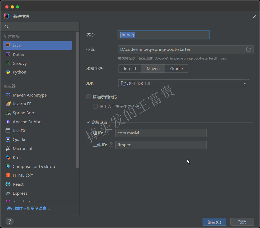This screenshot has height=228, width=260.
Task: Click the macOS green maximize dot
Action: 17,7
